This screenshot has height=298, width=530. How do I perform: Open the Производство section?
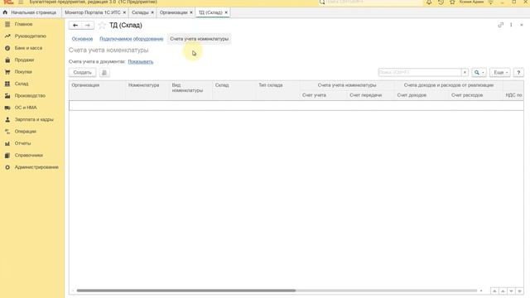pos(30,96)
